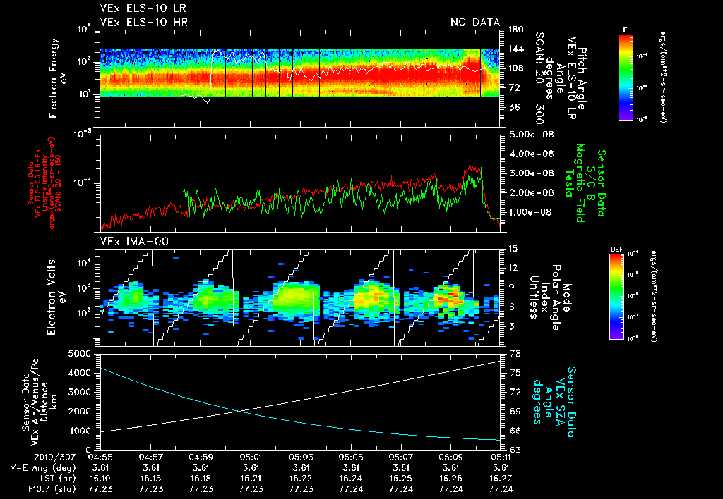This screenshot has height=499, width=723.
Task: Click the green 'Magnetic Field Tesla' label
Action: point(575,183)
